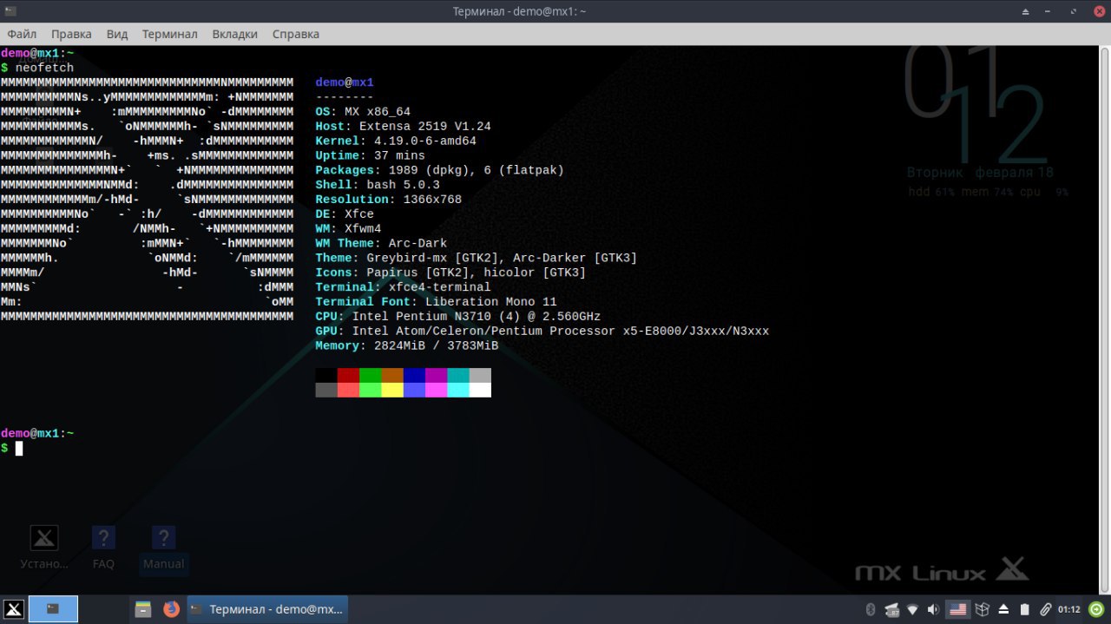The image size is (1111, 624).
Task: Click the green logout button
Action: click(1097, 609)
